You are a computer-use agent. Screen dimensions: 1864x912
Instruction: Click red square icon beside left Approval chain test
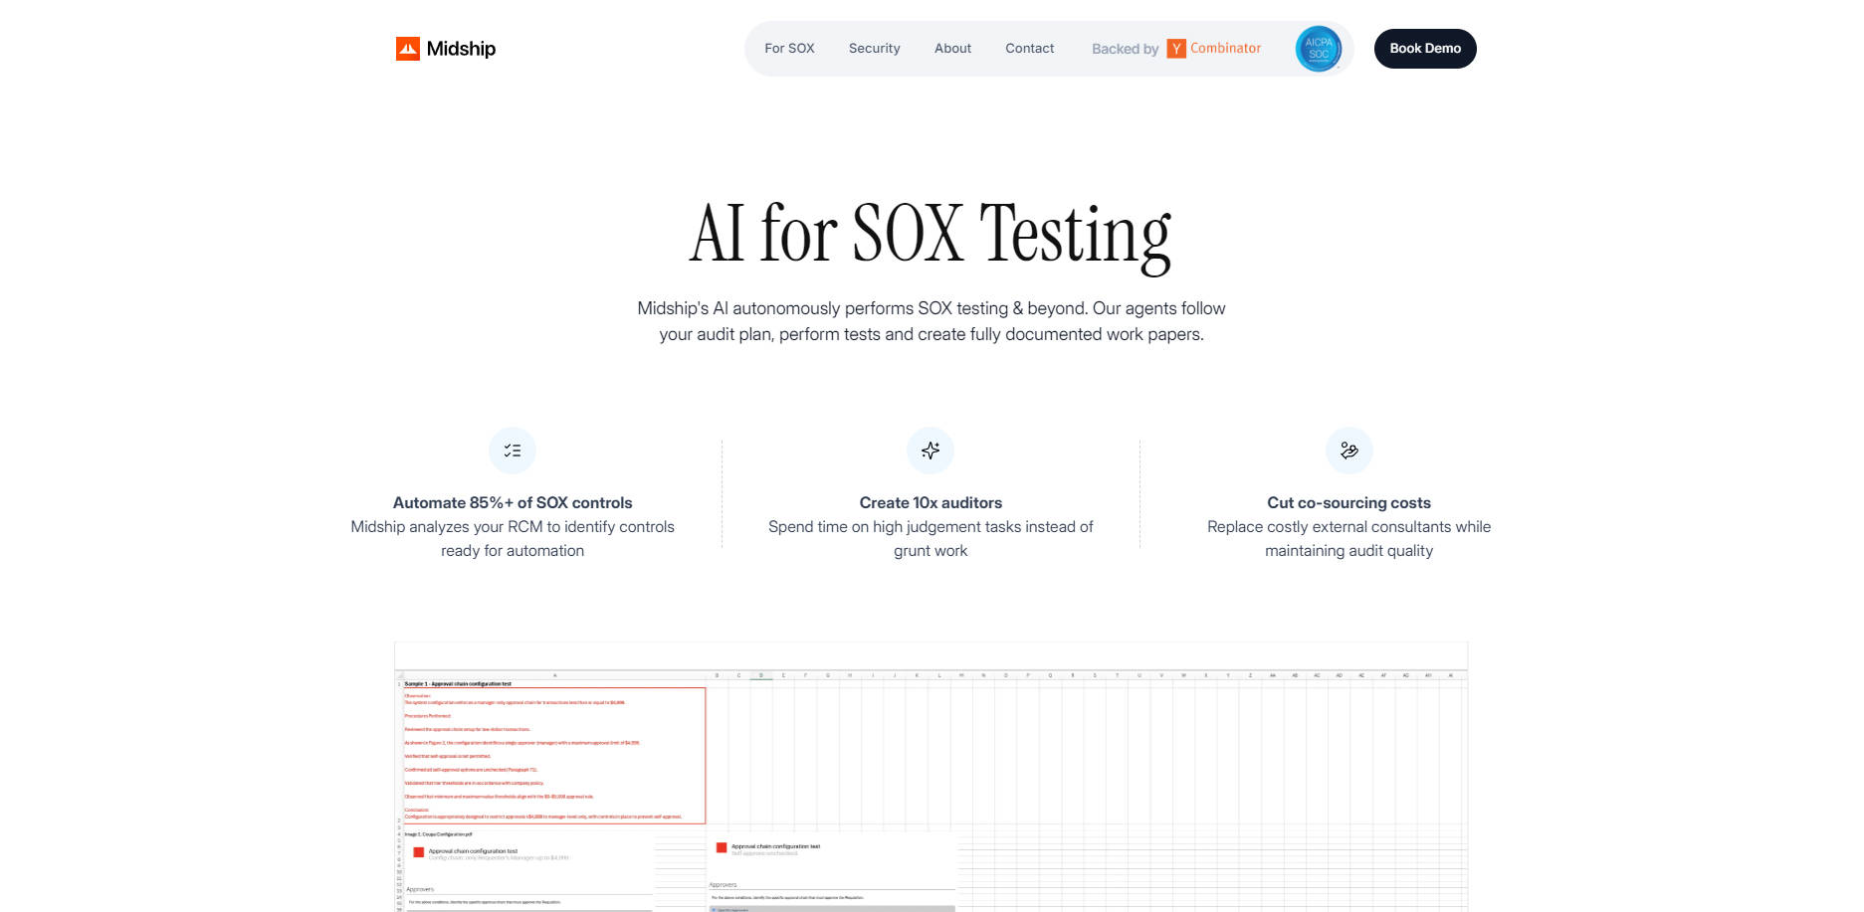419,852
